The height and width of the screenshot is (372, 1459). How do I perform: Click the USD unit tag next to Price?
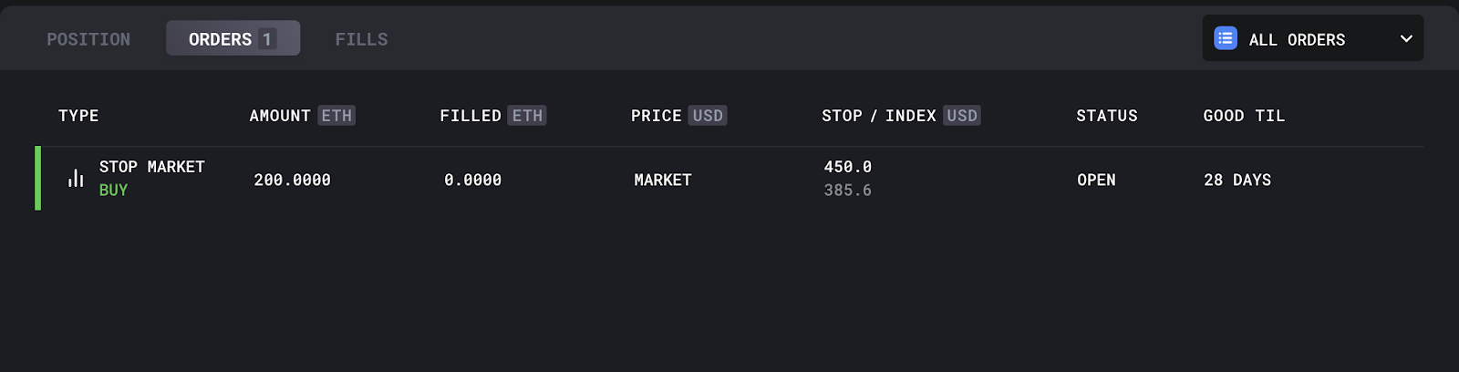pos(708,116)
